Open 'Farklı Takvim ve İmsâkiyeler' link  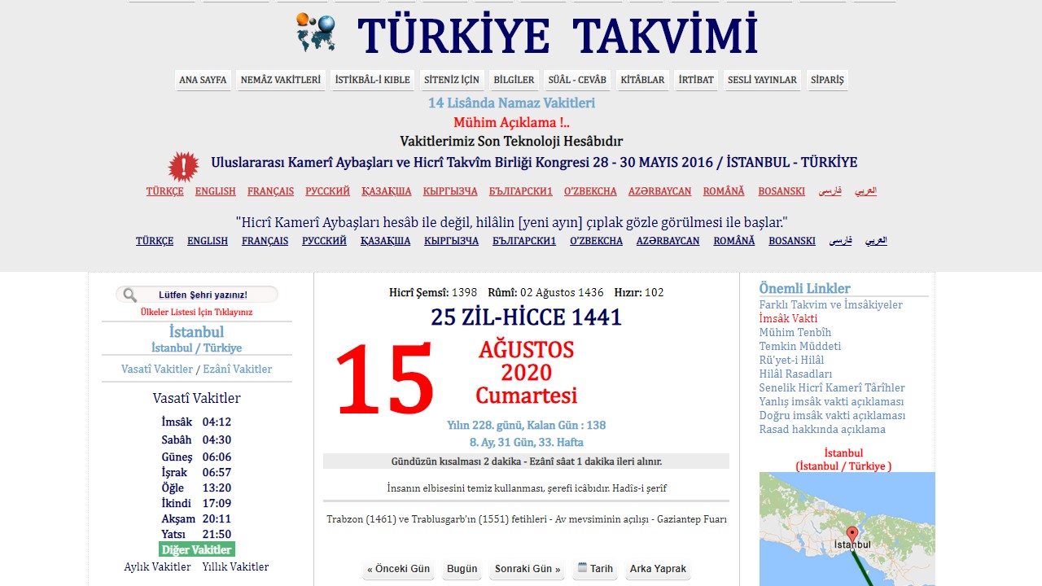click(831, 305)
